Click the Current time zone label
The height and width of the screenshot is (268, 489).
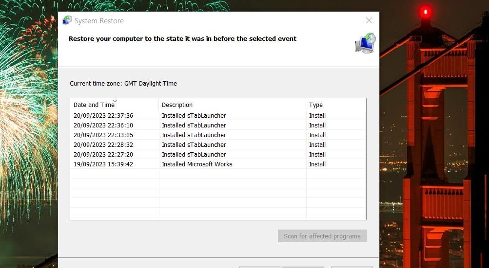coord(123,84)
